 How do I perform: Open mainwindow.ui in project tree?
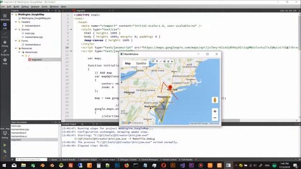click(32, 45)
